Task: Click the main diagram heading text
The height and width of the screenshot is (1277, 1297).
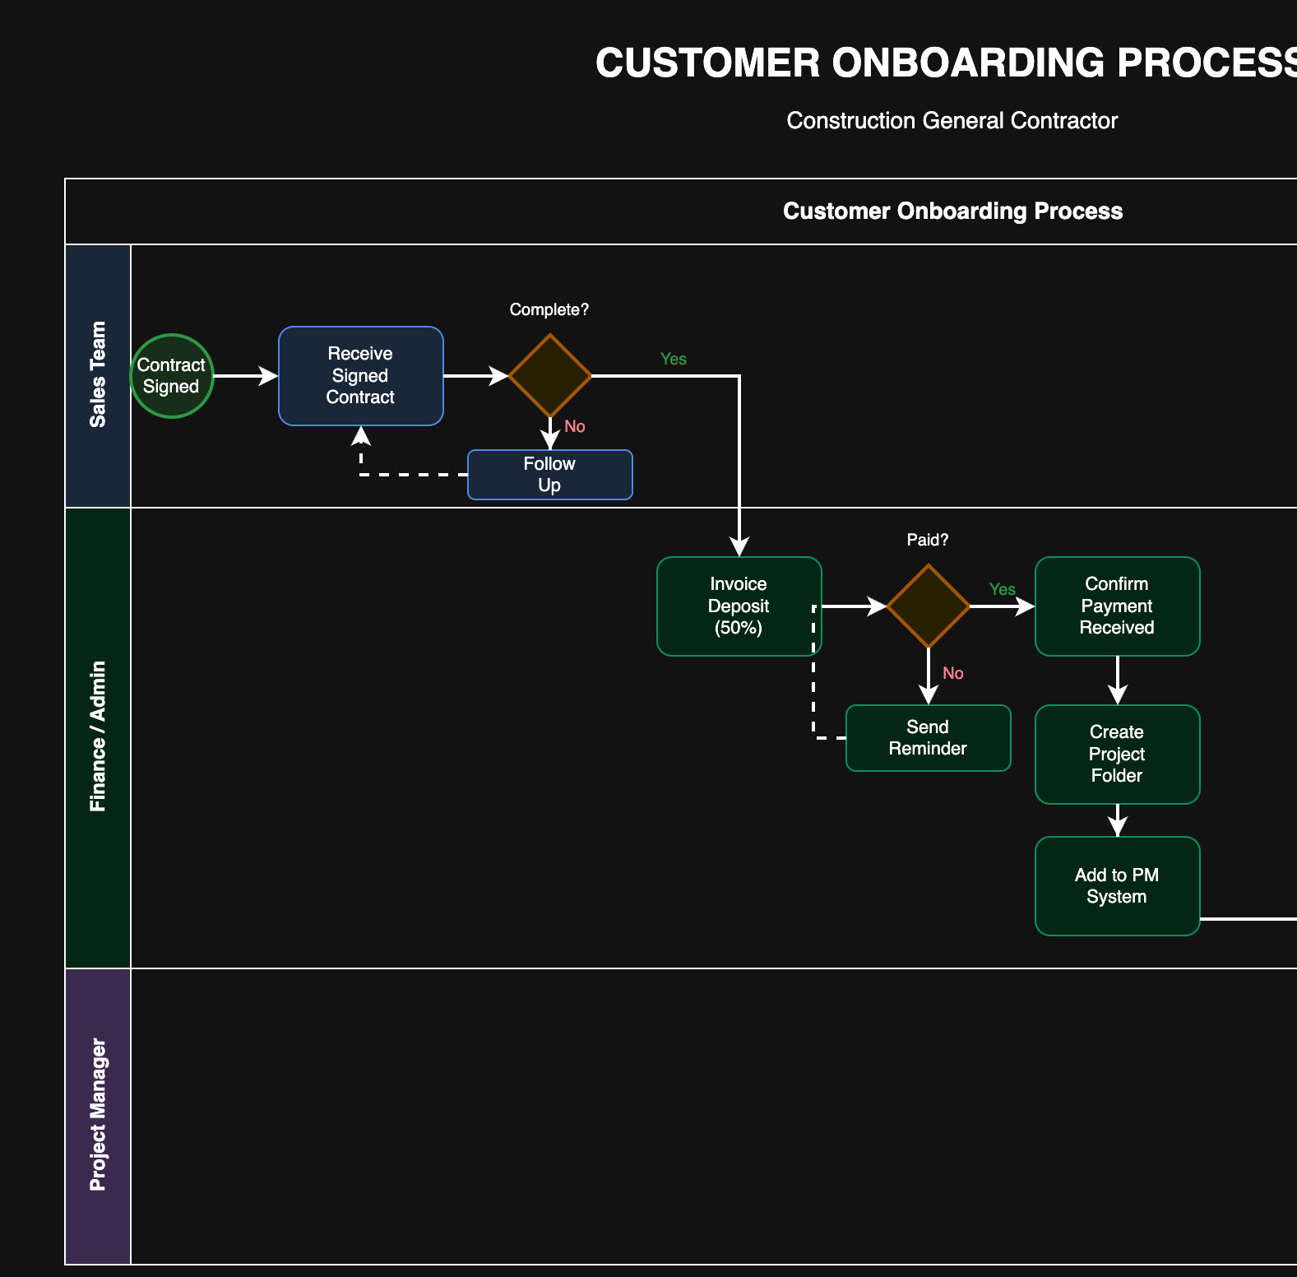Action: click(x=946, y=63)
